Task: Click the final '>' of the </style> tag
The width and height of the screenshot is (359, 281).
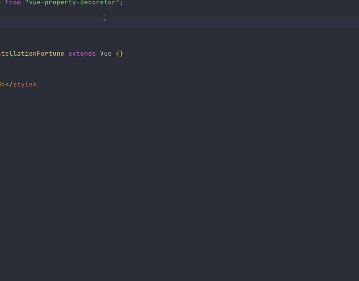Action: 35,84
